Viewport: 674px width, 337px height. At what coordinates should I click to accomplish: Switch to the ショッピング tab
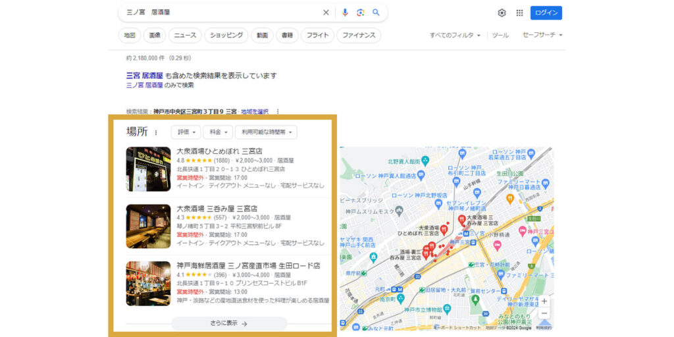click(226, 36)
